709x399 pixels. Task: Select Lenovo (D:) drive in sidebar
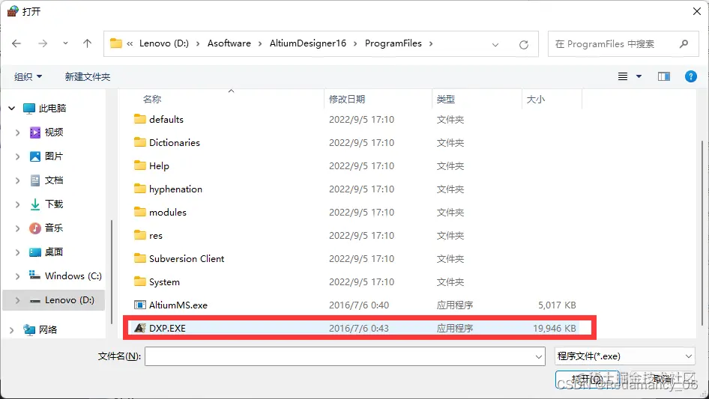[69, 300]
